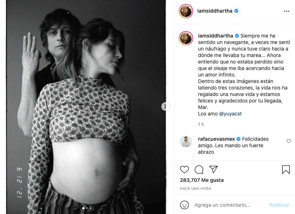Open the emoji picker smiley icon
295x214 pixels.
coord(184,205)
